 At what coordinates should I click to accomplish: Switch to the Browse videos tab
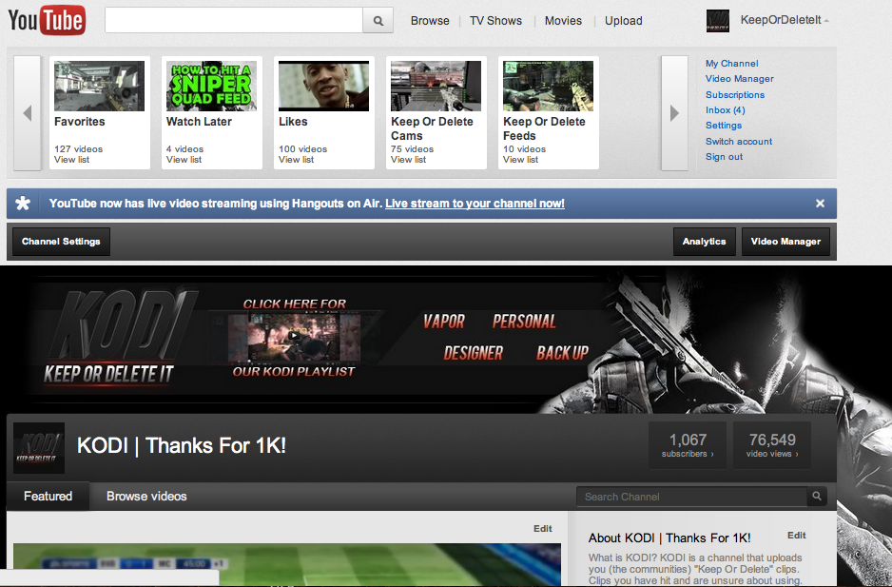[146, 496]
